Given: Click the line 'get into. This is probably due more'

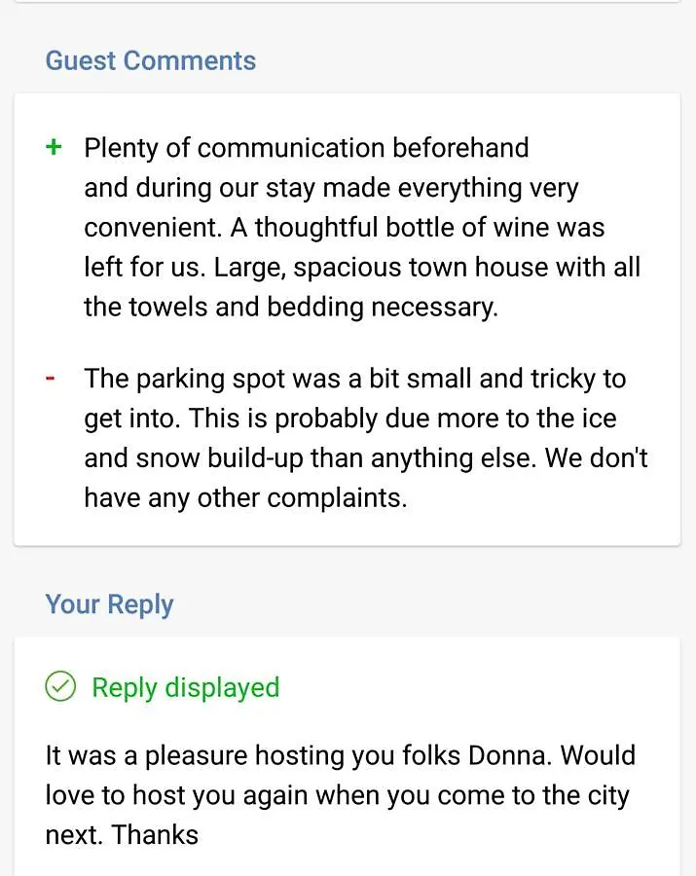Looking at the screenshot, I should pos(350,419).
